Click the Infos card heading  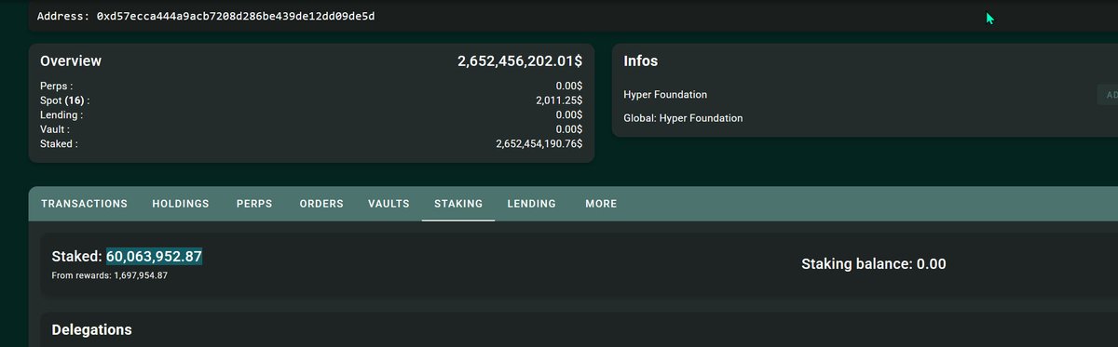click(x=640, y=61)
